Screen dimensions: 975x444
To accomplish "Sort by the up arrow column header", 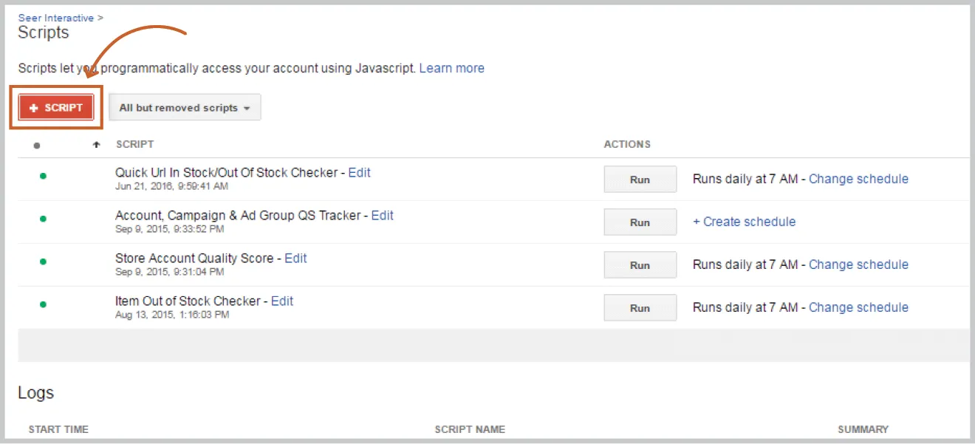I will tap(96, 145).
